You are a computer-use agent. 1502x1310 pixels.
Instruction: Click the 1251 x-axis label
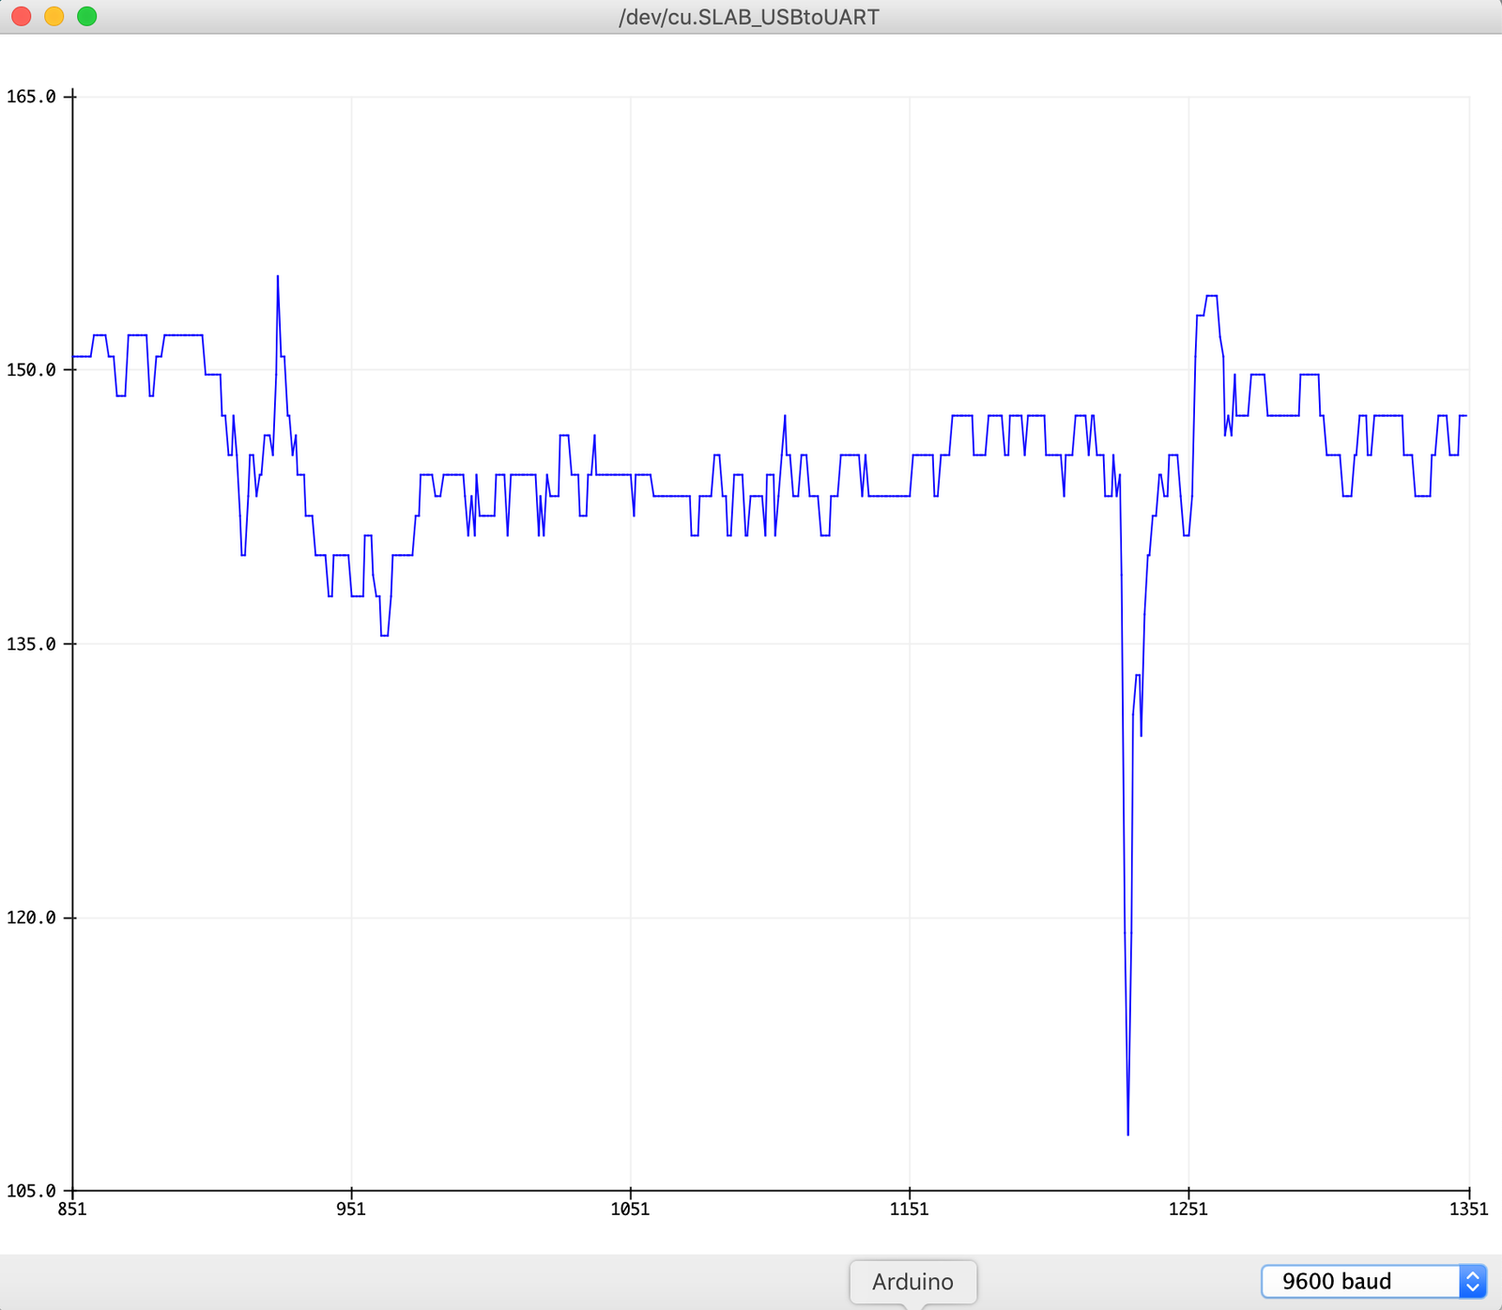[x=1188, y=1209]
